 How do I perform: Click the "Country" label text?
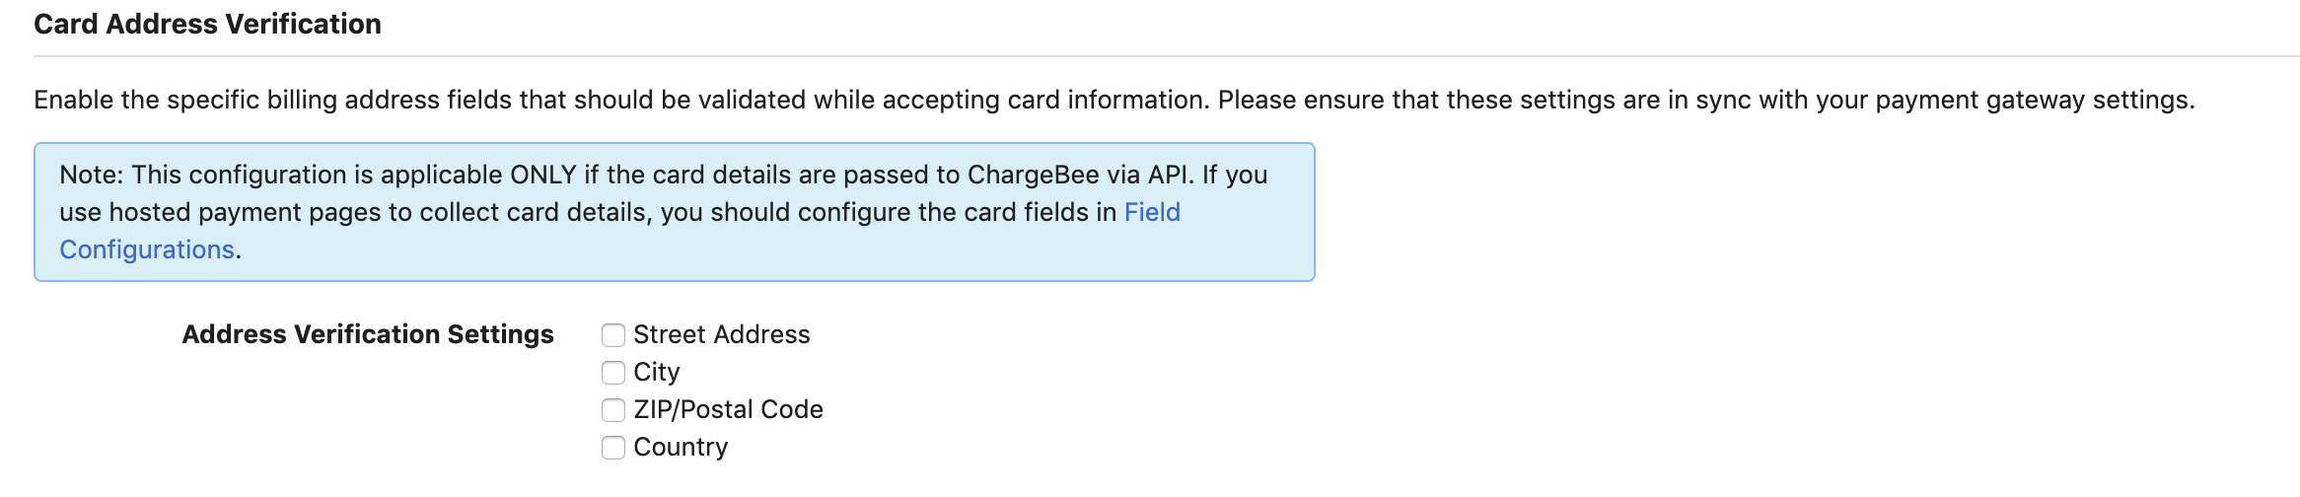681,448
